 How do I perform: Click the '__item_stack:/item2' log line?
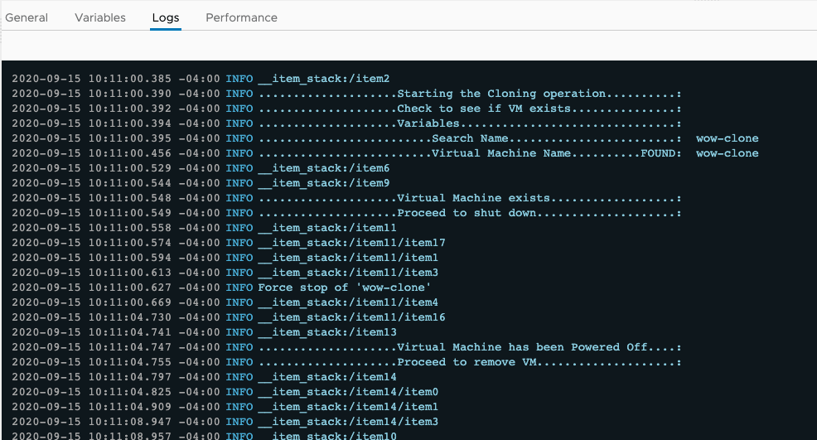point(324,79)
